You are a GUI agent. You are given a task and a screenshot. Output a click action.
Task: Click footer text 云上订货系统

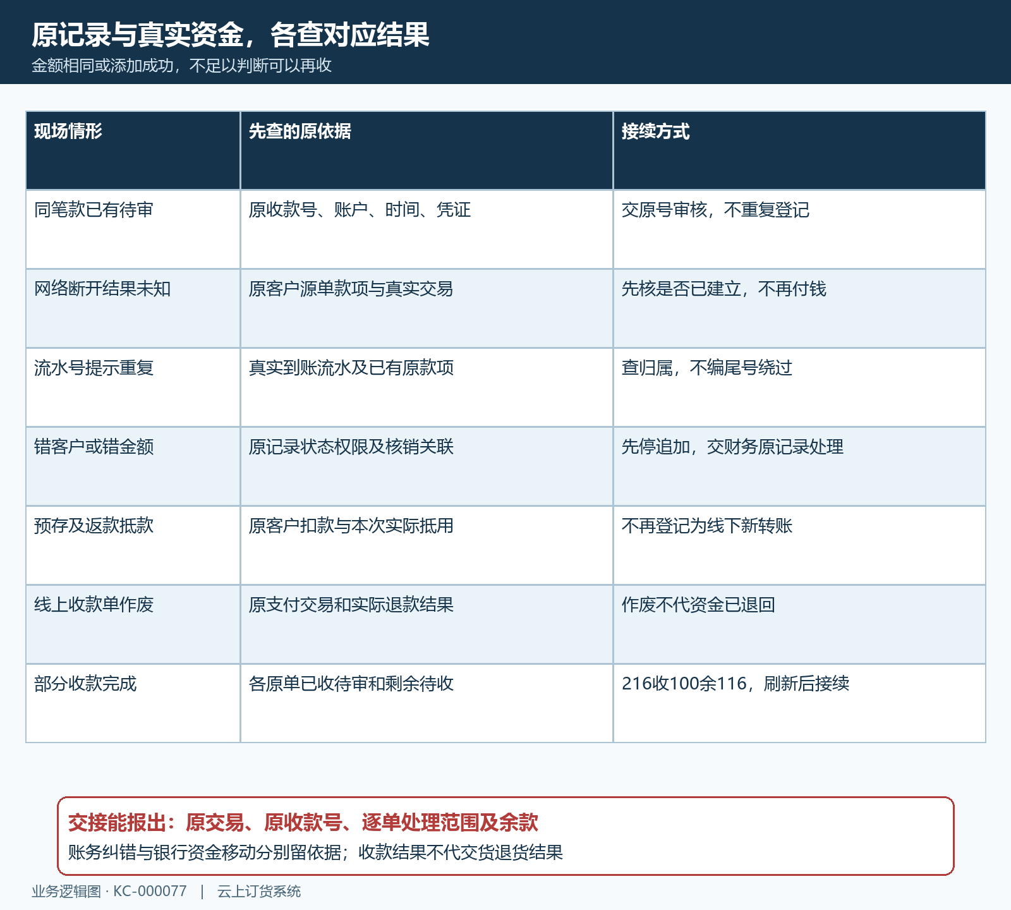click(x=259, y=891)
